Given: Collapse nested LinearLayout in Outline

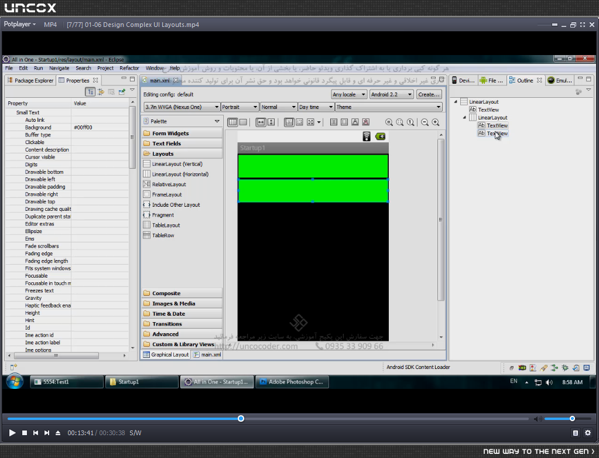Looking at the screenshot, I should 464,117.
